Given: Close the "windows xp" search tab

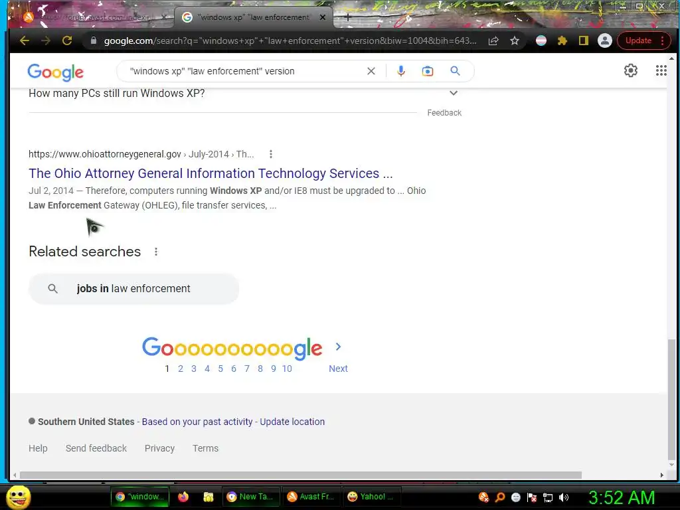Looking at the screenshot, I should (x=322, y=17).
